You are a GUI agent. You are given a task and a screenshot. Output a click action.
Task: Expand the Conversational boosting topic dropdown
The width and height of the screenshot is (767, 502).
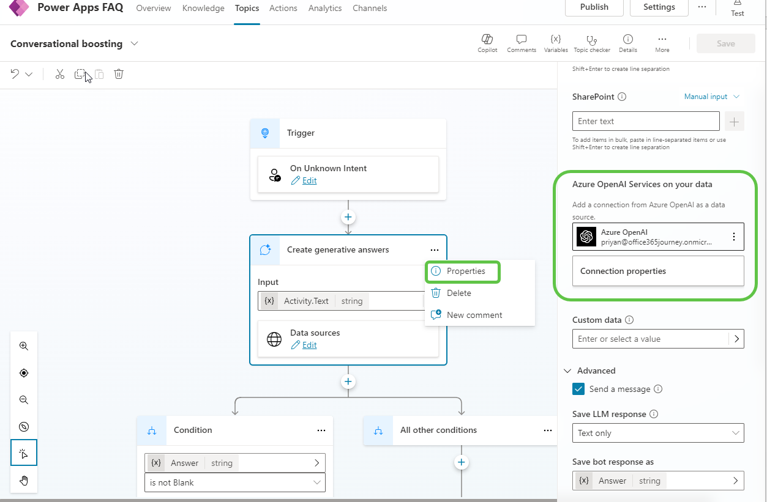[x=135, y=43]
